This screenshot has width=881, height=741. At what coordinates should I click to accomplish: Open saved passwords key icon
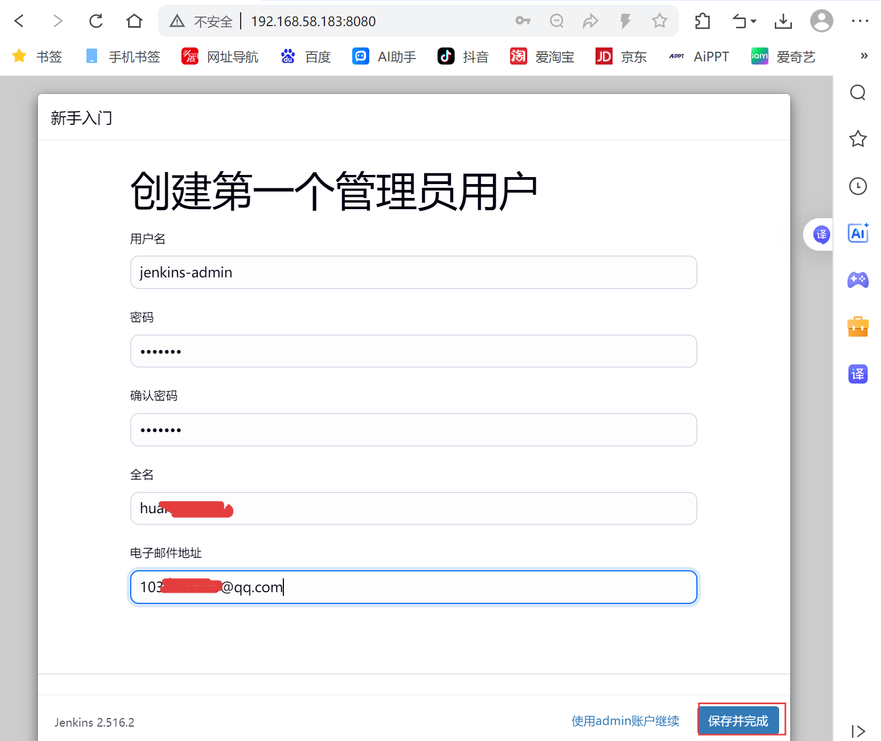[x=523, y=21]
